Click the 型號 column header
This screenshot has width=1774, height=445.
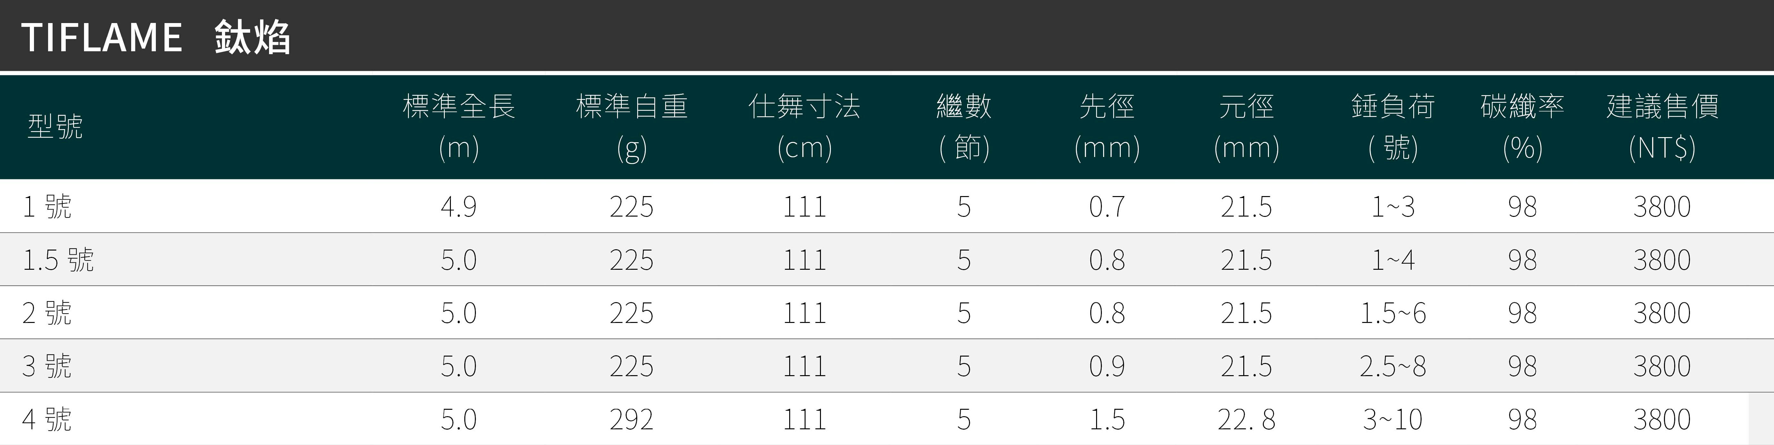pyautogui.click(x=55, y=127)
